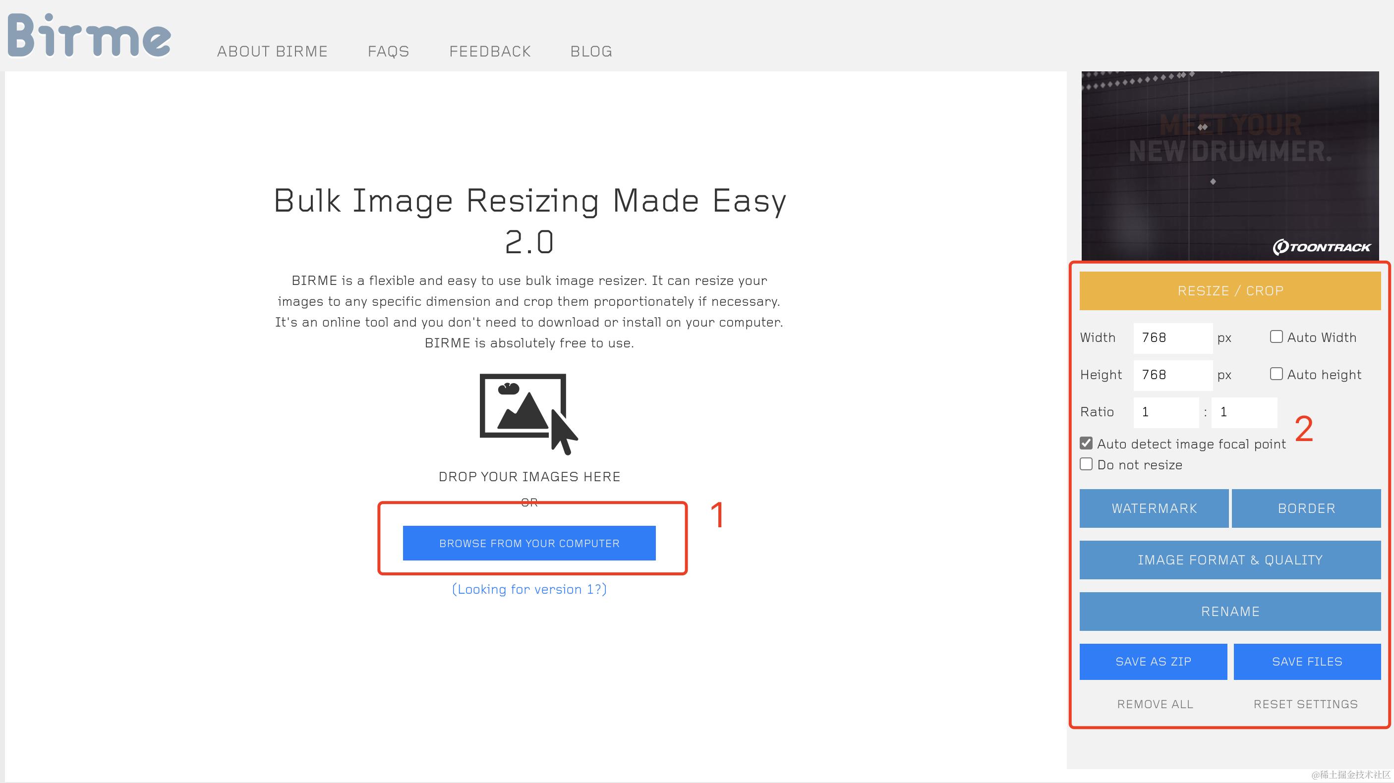Click BROWSE FROM YOUR COMPUTER button
The height and width of the screenshot is (783, 1394).
[x=529, y=543]
